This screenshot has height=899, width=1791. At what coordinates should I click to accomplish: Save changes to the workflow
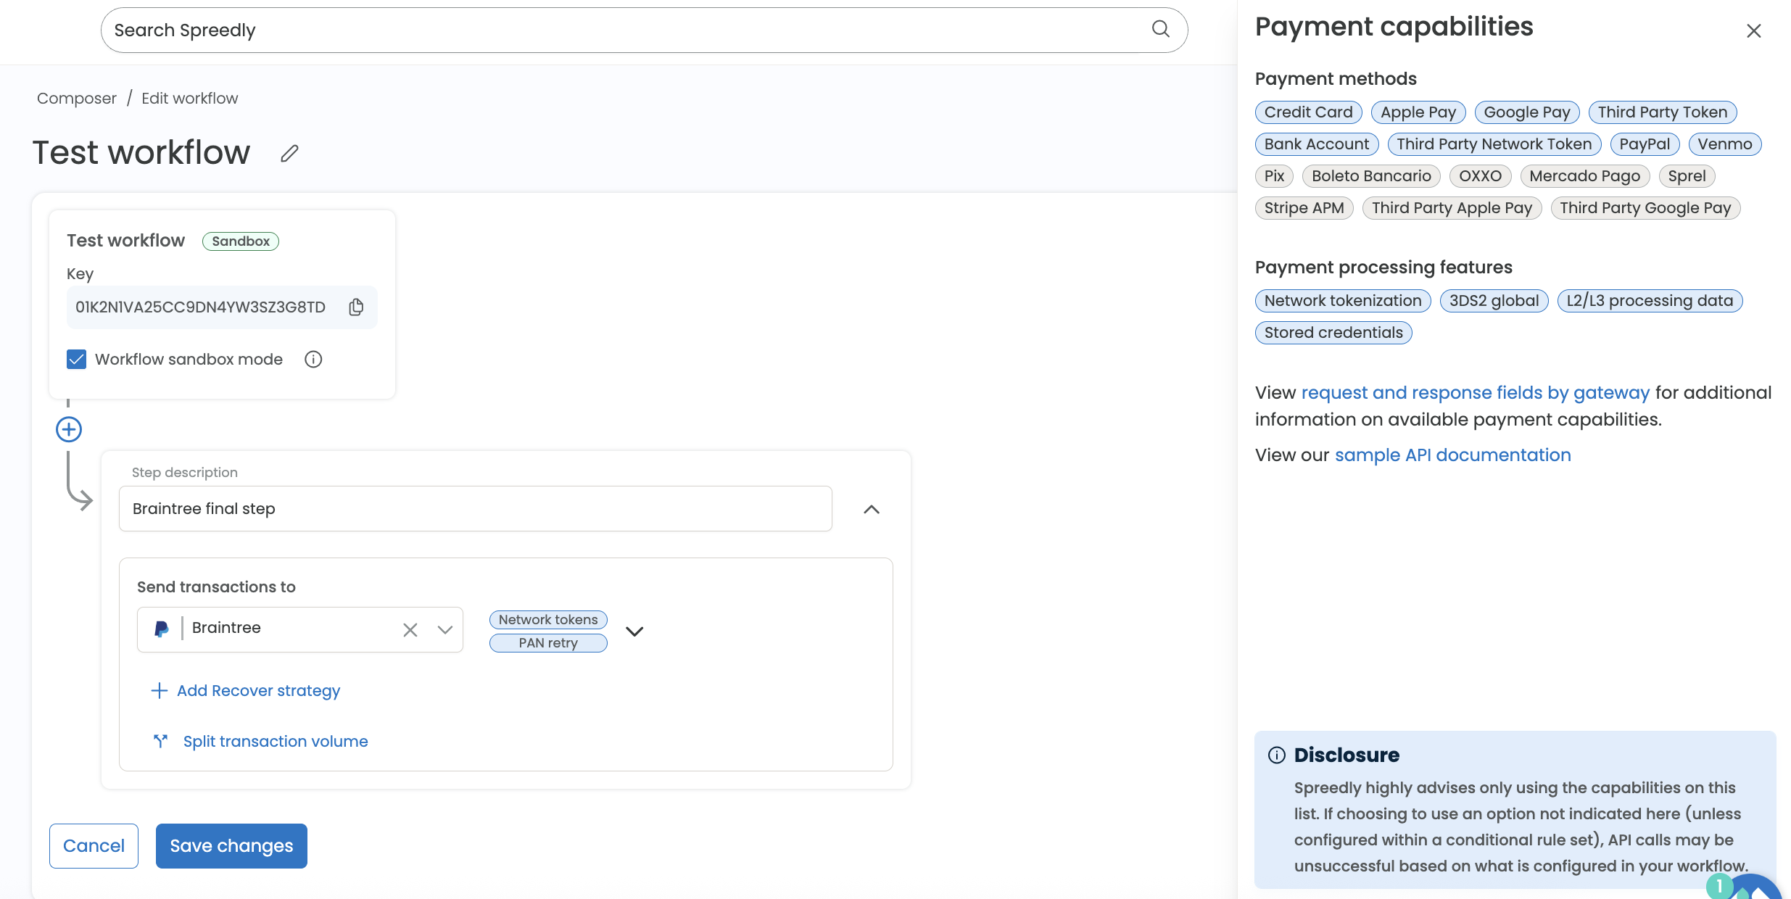pyautogui.click(x=231, y=846)
